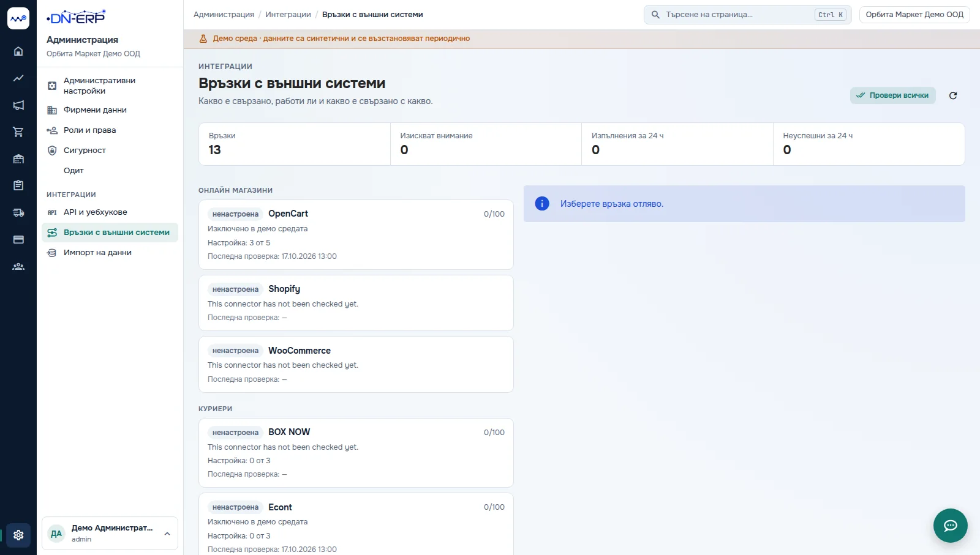This screenshot has height=555, width=980.
Task: Open the Орбита Маркет Демо ООД company selector
Action: 914,15
